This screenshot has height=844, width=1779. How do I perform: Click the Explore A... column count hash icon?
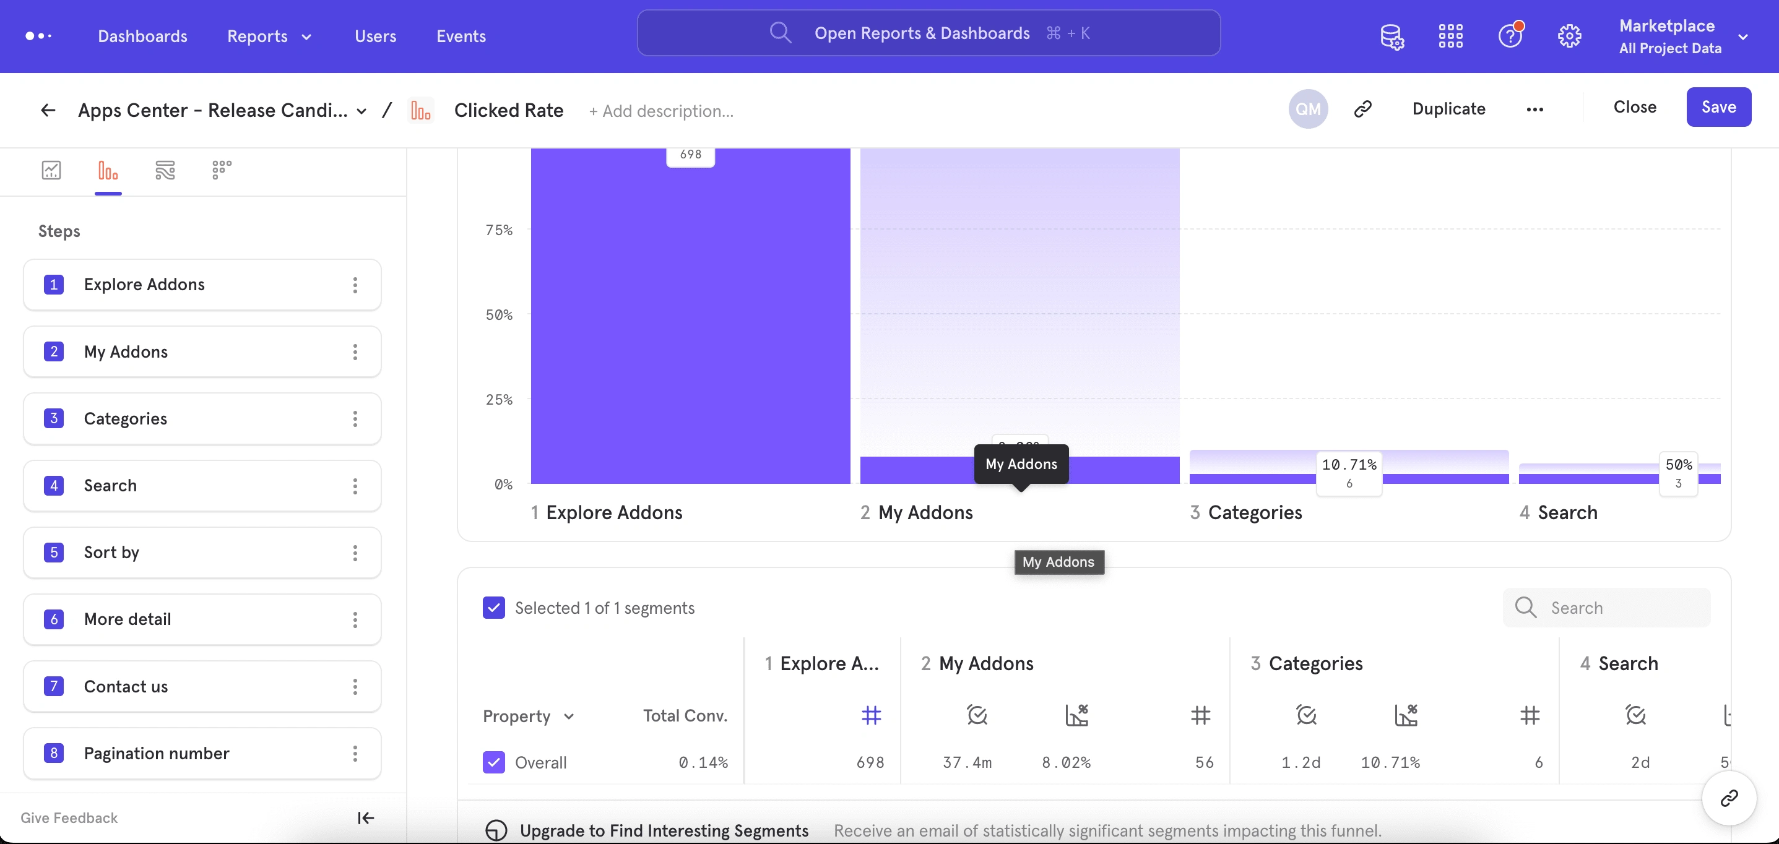tap(871, 715)
